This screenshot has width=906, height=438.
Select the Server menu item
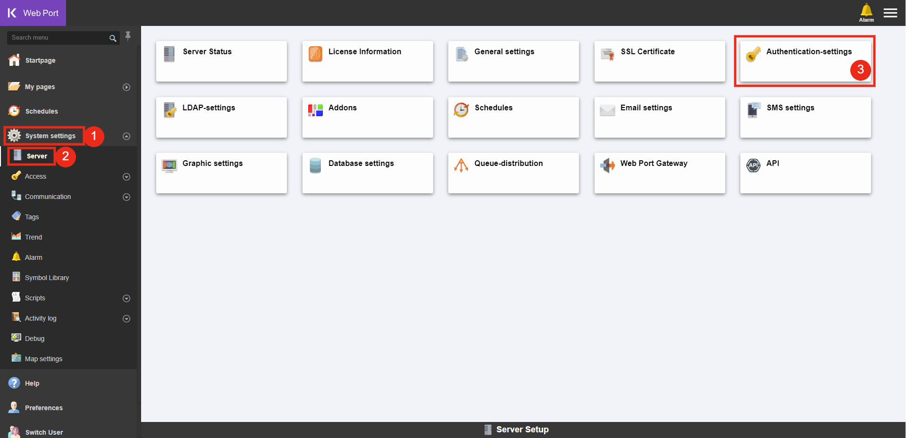pos(68,156)
